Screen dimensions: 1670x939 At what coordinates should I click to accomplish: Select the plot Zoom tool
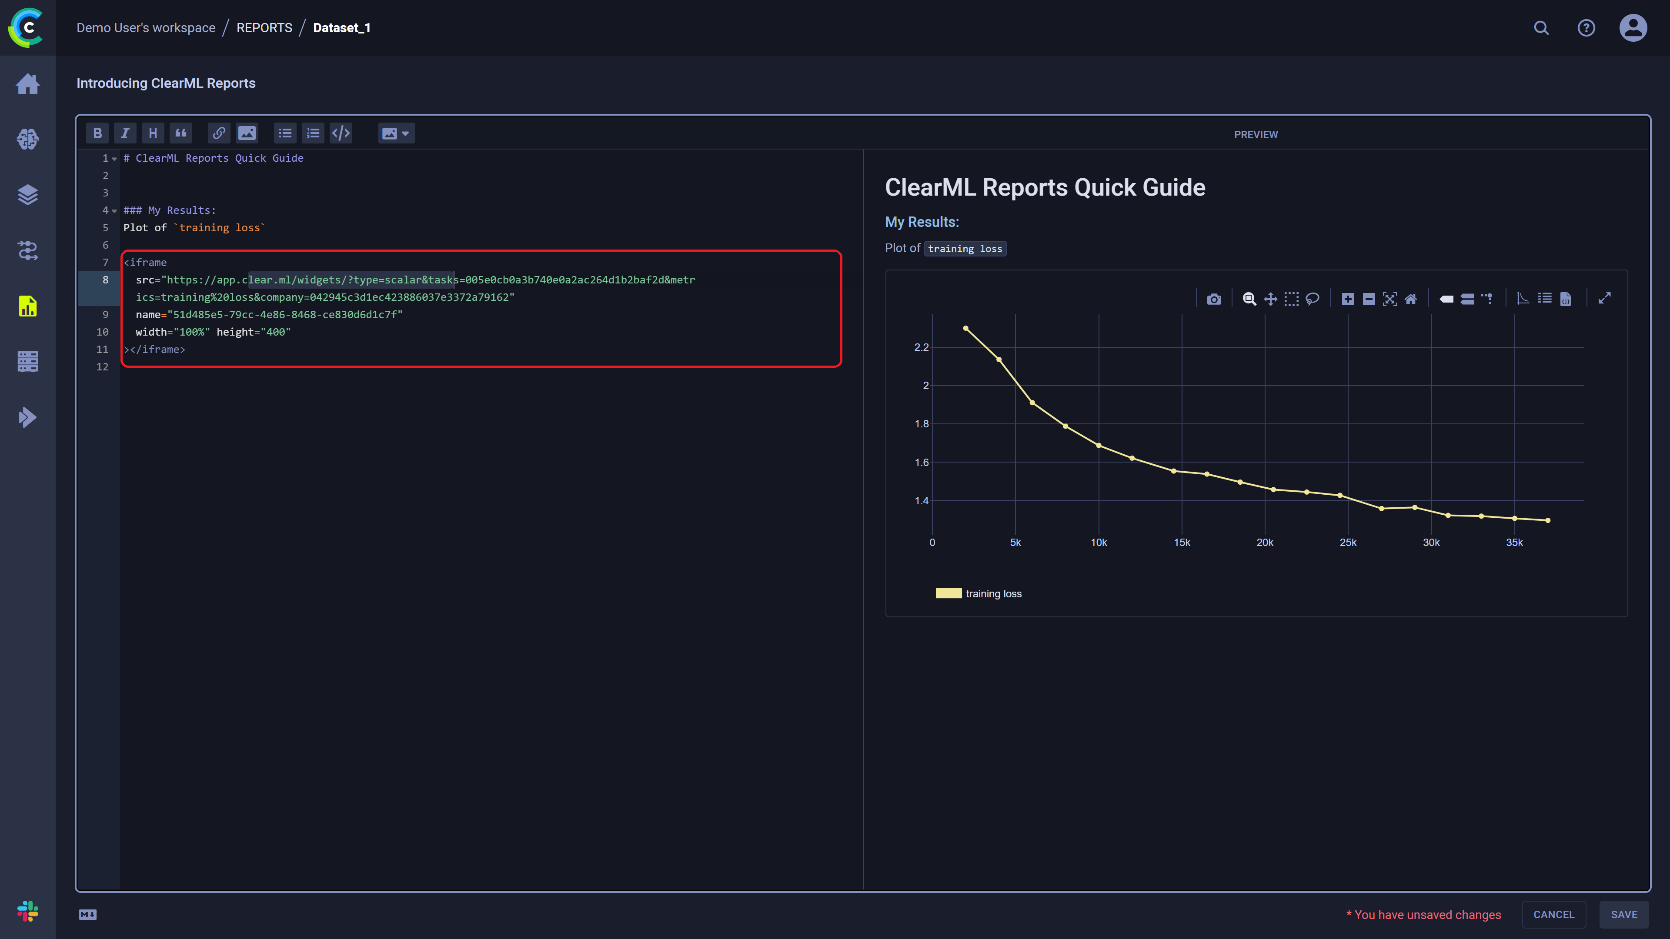[1249, 299]
